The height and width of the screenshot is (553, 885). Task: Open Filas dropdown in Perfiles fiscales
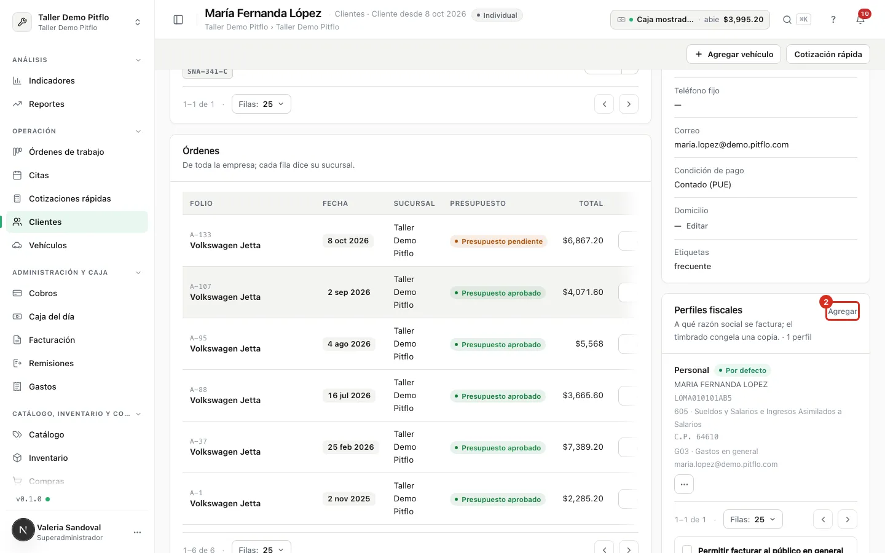coord(753,519)
